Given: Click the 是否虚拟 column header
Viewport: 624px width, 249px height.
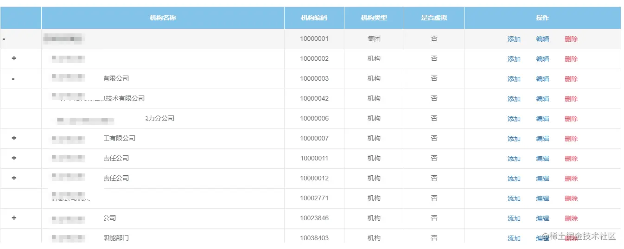Looking at the screenshot, I should [434, 18].
